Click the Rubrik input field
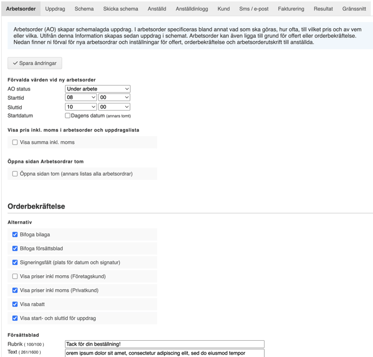The height and width of the screenshot is (357, 373). tap(165, 344)
